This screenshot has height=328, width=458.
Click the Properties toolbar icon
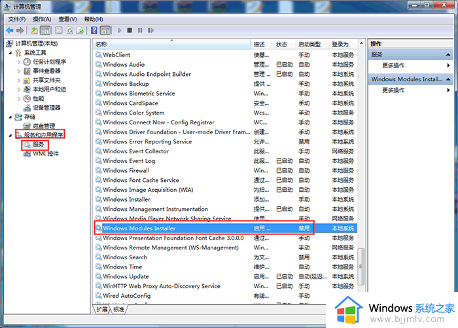[59, 30]
